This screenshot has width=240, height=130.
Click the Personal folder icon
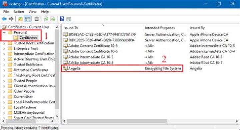10,32
